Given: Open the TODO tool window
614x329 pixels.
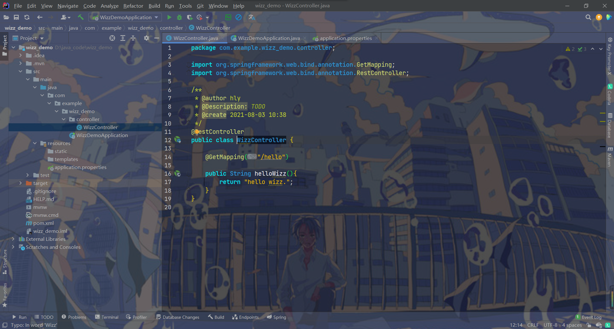Looking at the screenshot, I should 44,317.
